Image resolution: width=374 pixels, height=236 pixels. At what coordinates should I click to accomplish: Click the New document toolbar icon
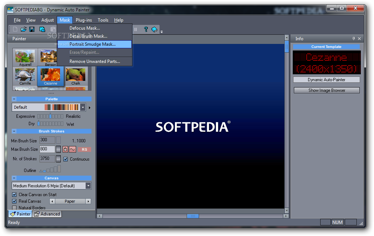15,29
